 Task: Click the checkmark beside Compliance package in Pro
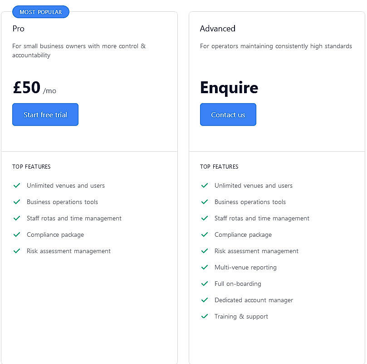pos(17,234)
